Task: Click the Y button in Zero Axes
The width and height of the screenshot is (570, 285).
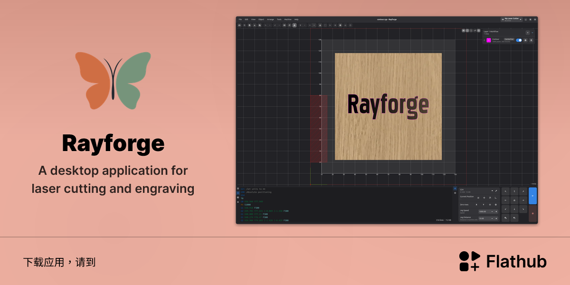Action: (484, 205)
